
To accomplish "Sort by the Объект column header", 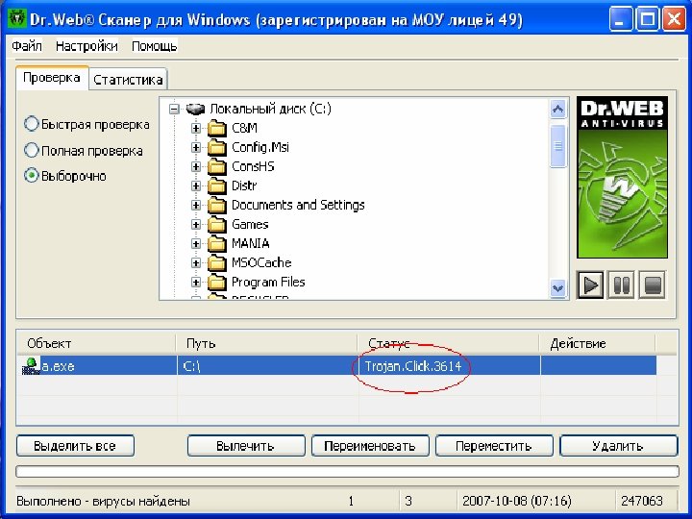I will point(96,343).
